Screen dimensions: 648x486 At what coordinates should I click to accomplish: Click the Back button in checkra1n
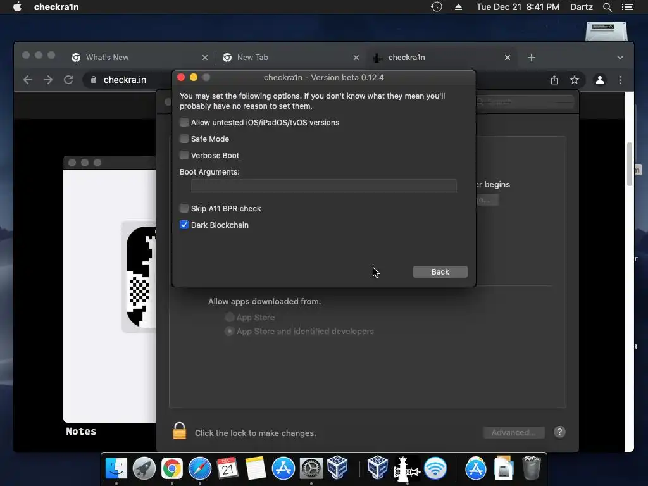440,272
